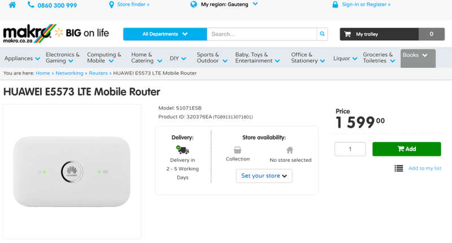
Task: Expand Computing & Mobile menu
Action: pyautogui.click(x=104, y=58)
